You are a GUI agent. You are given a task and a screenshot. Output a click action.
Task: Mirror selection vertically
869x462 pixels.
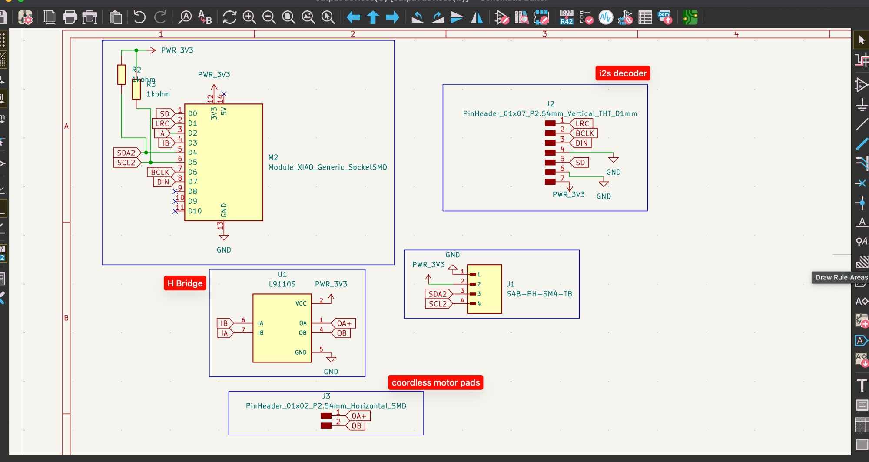click(x=457, y=17)
